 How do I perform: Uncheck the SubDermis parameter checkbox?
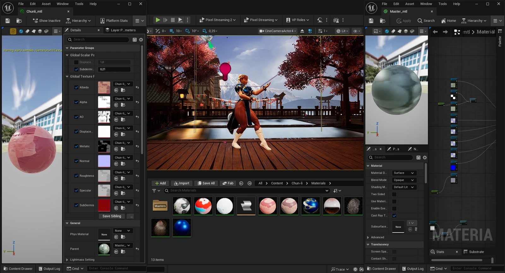[76, 205]
